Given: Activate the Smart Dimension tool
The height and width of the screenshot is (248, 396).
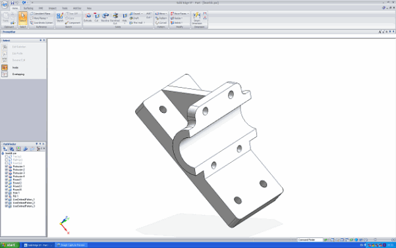Looking at the screenshot, I should (197, 18).
